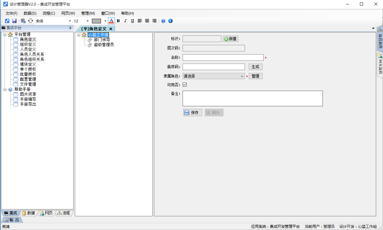This screenshot has width=383, height=230.
Task: Click the 组织定义 page icon
Action: tap(16, 45)
